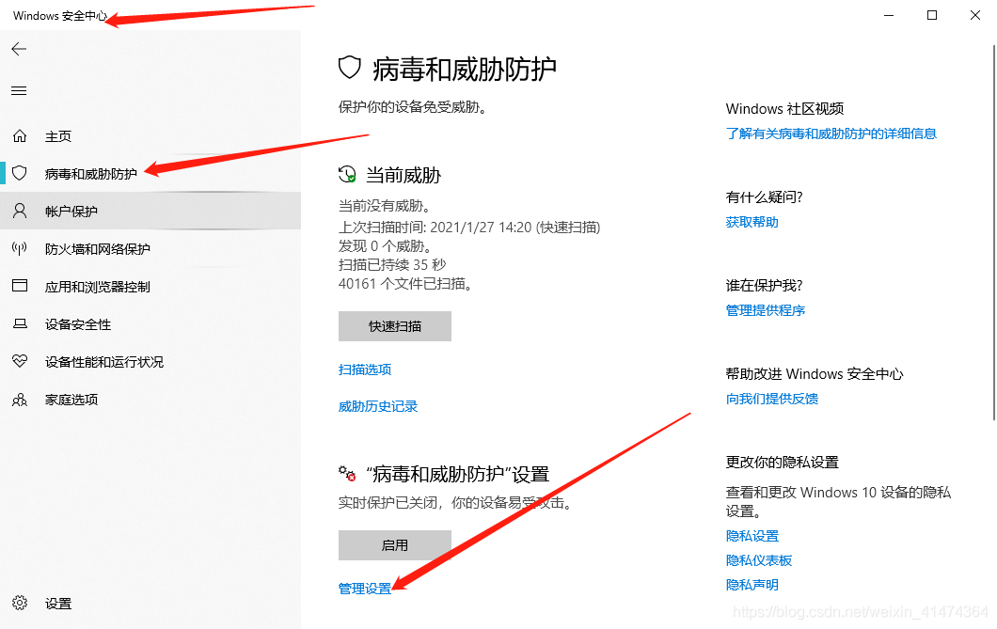Click the vertical scrollbar on the right
Screen dimensions: 997x629
[994, 232]
